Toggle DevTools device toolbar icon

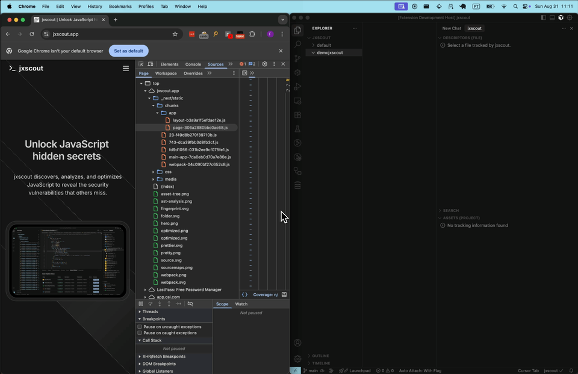(x=151, y=64)
